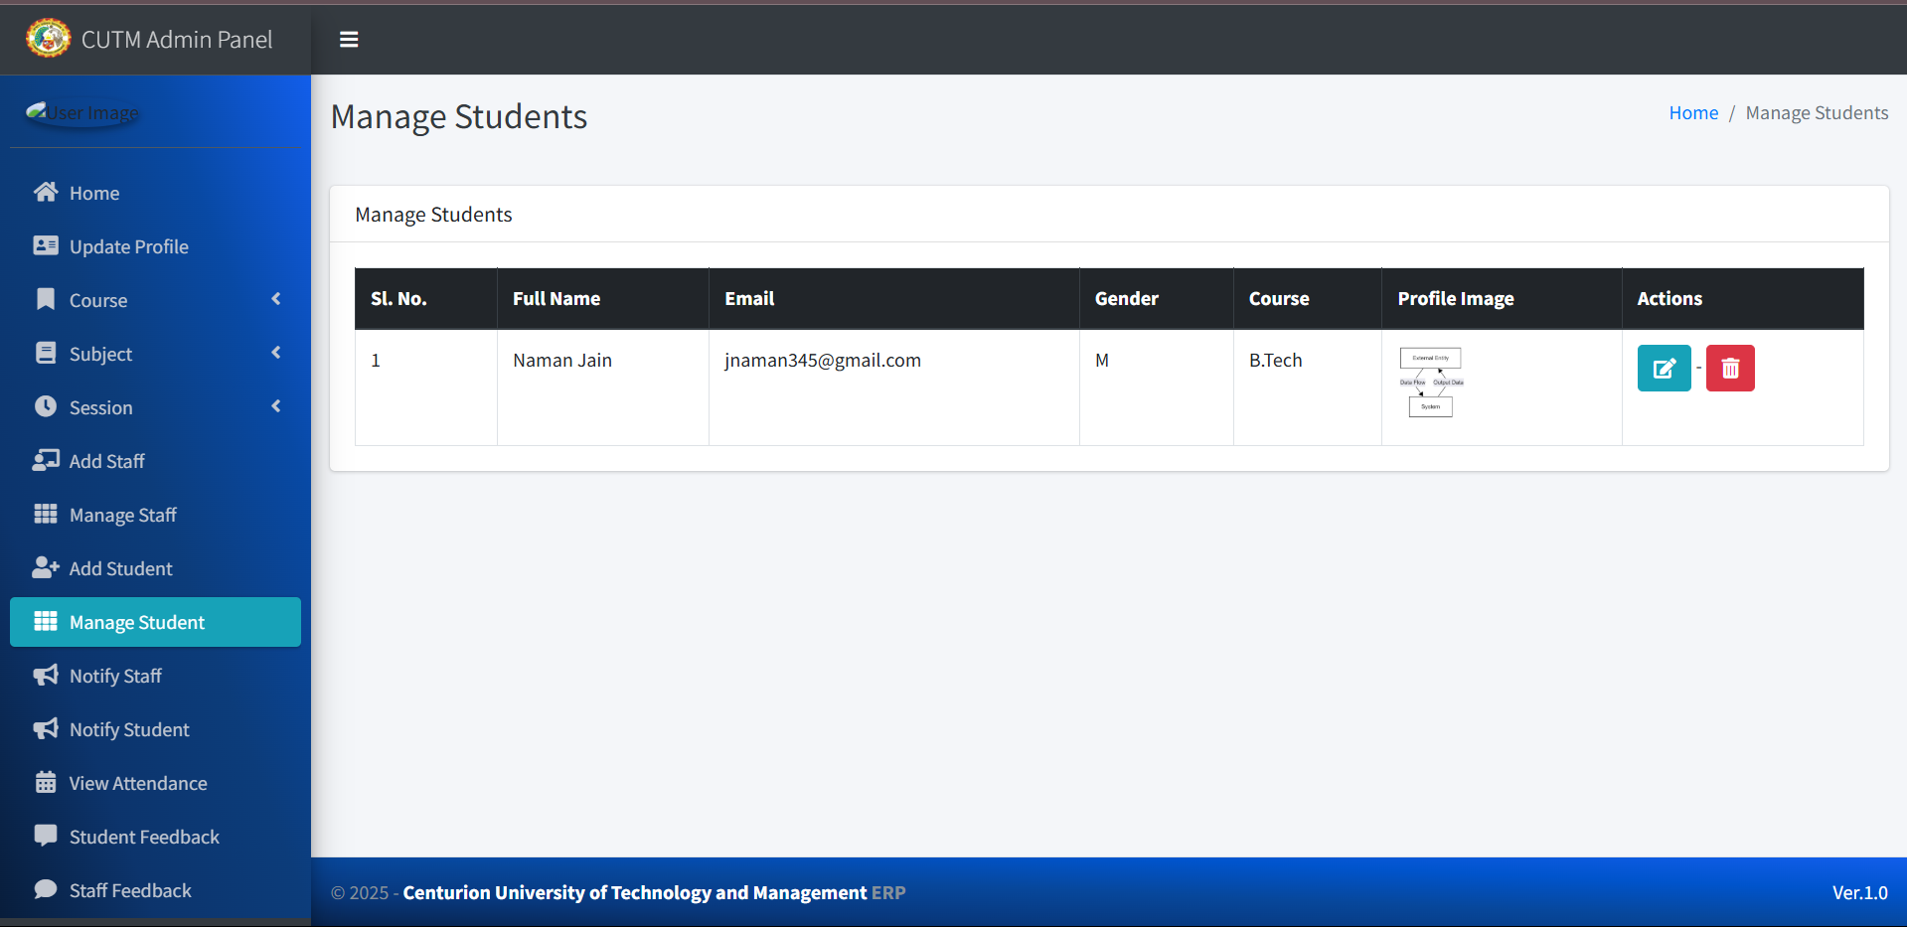Click the Staff Feedback speech bubble icon

point(46,889)
